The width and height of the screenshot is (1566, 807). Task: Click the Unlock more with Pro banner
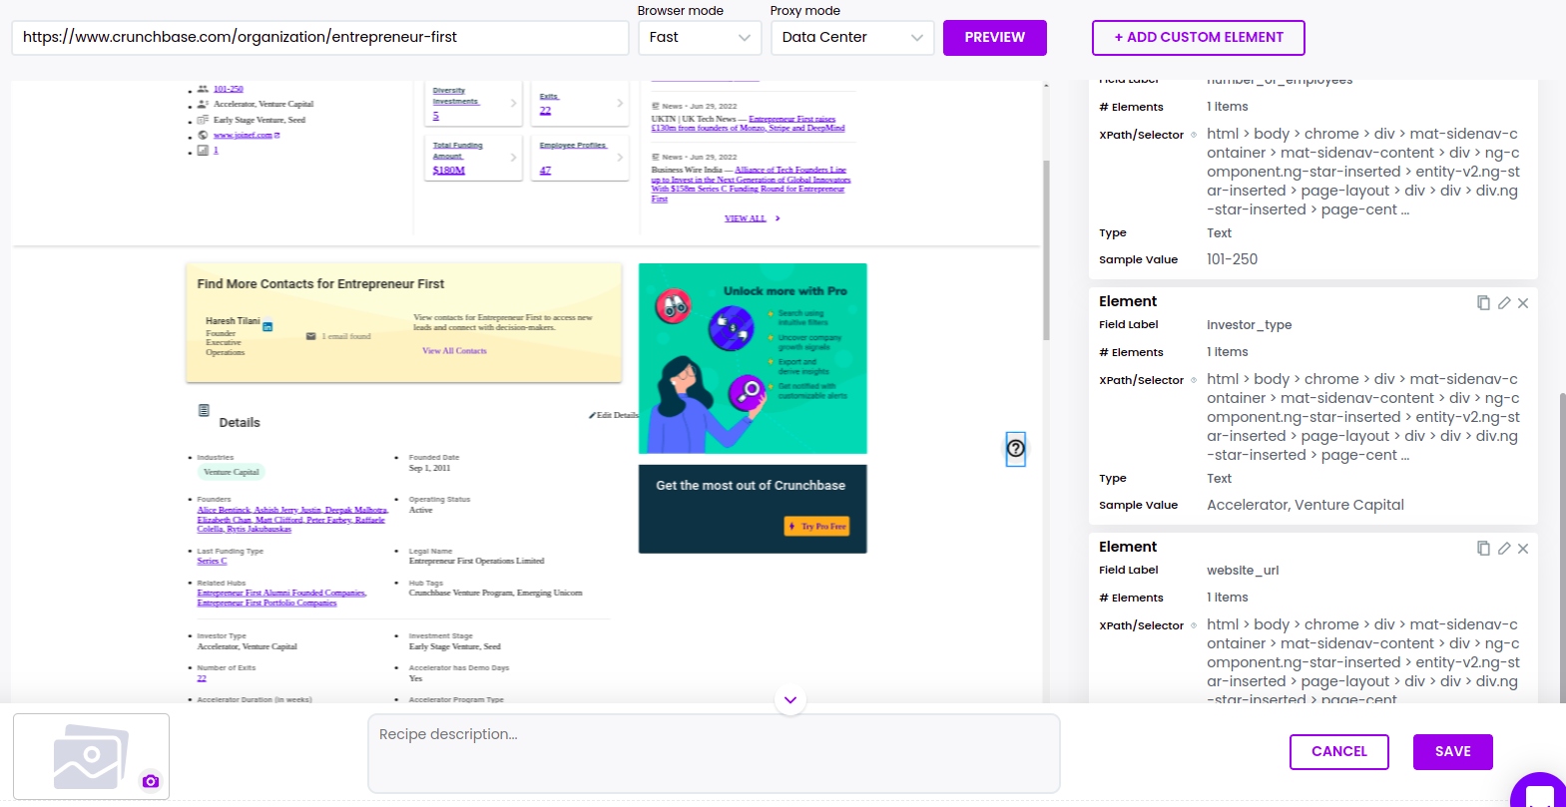pyautogui.click(x=753, y=358)
